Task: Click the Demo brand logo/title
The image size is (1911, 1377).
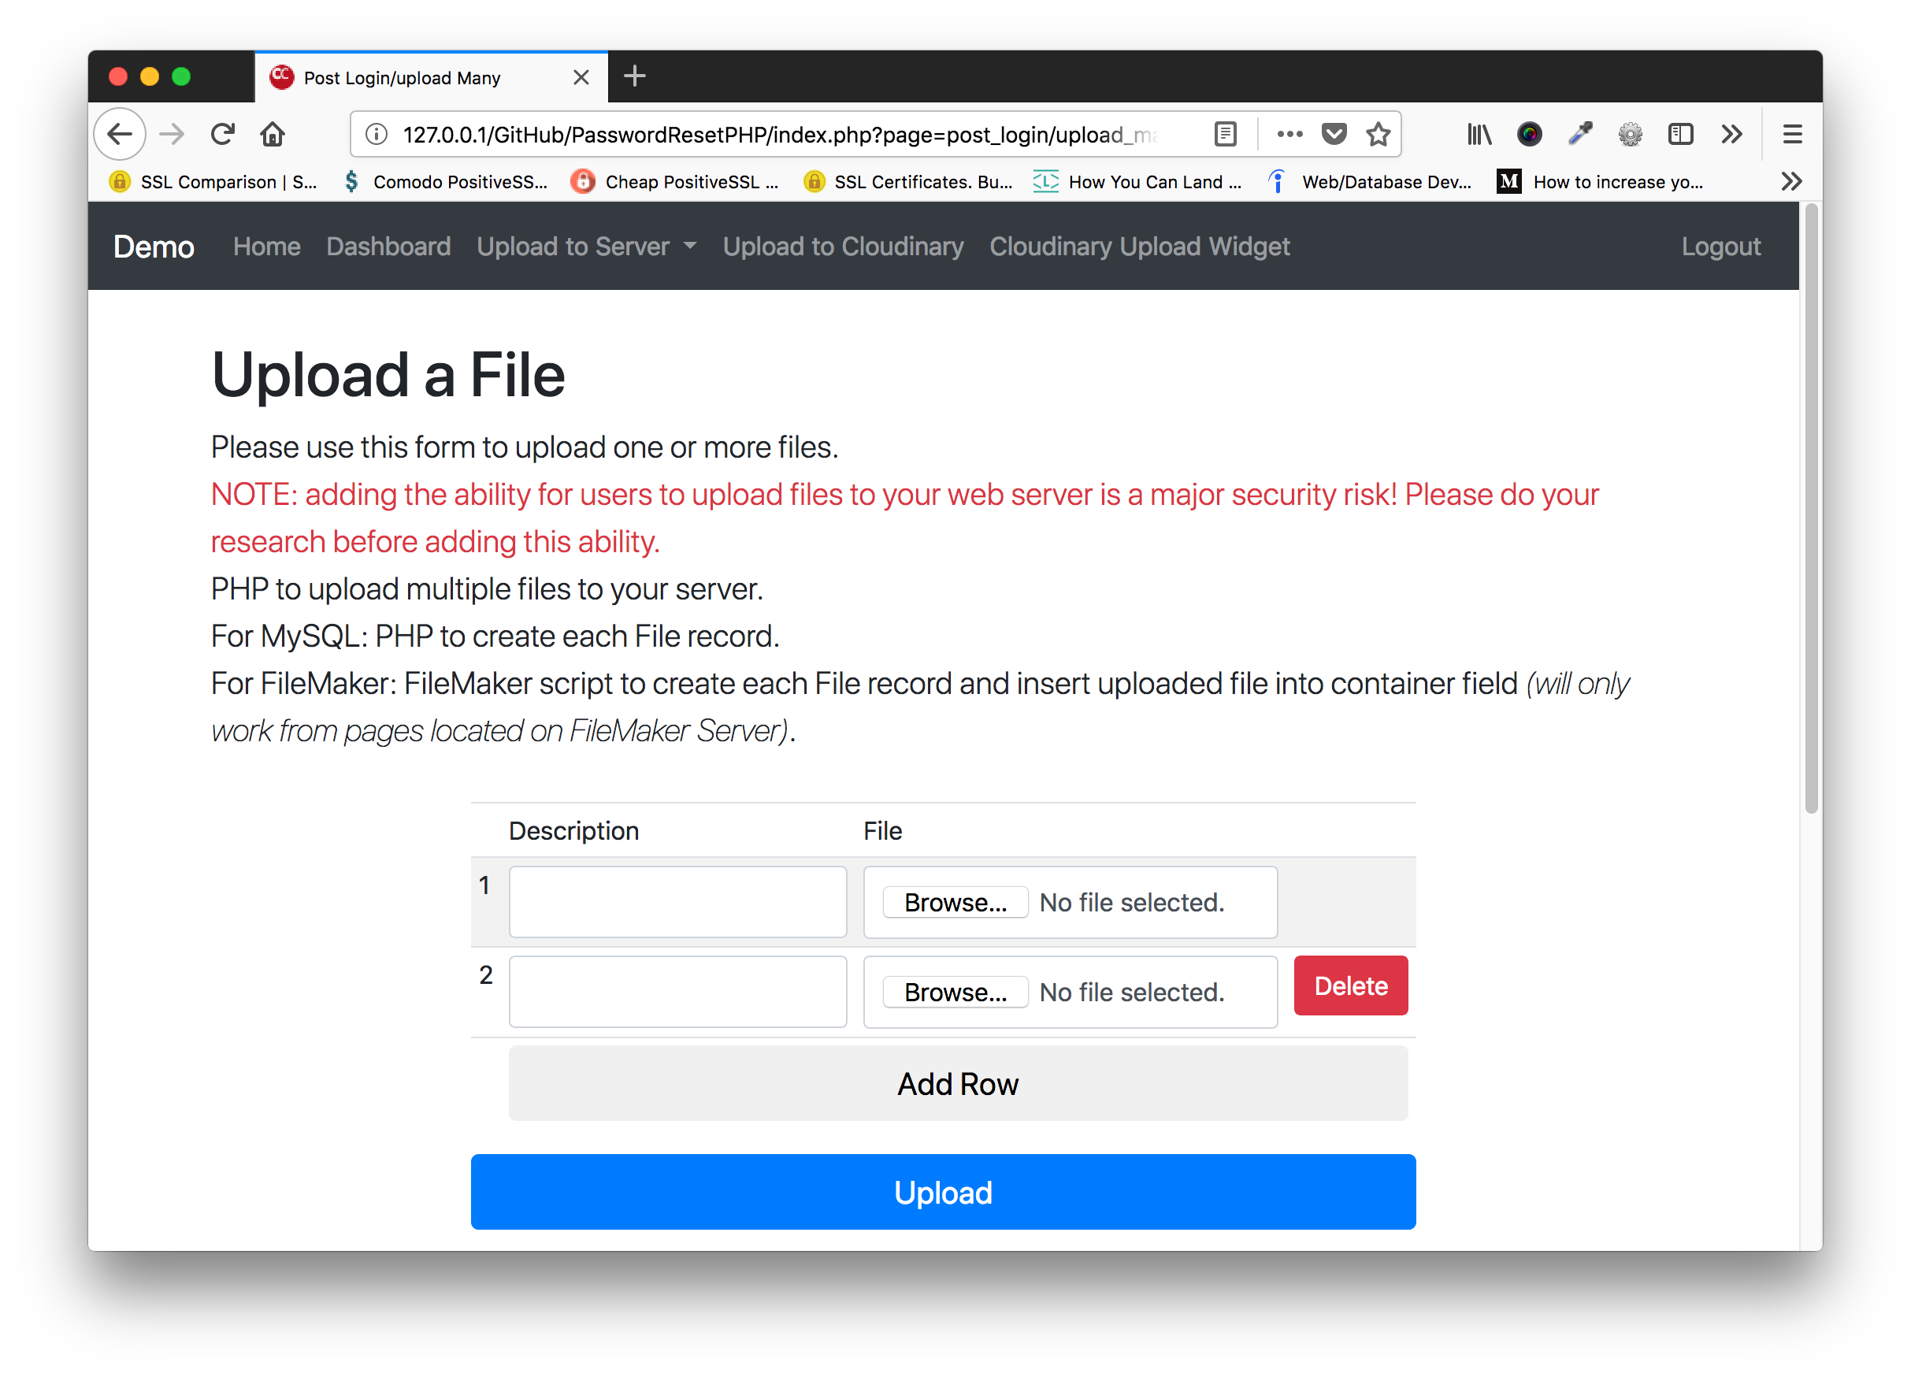Action: tap(154, 247)
